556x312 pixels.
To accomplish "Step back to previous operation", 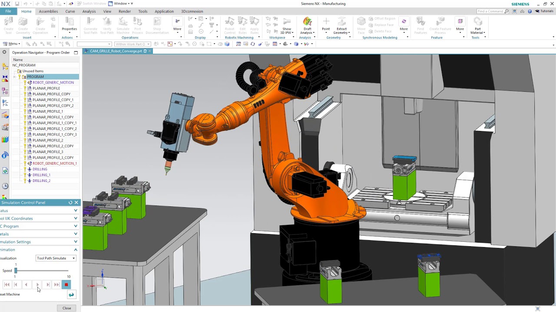I will tap(16, 285).
